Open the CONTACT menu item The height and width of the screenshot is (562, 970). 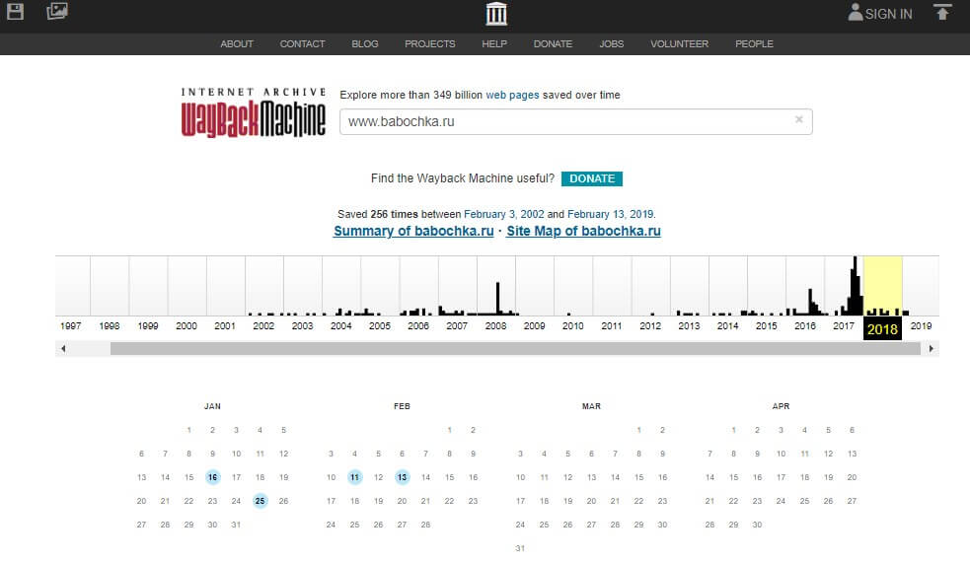click(x=302, y=44)
